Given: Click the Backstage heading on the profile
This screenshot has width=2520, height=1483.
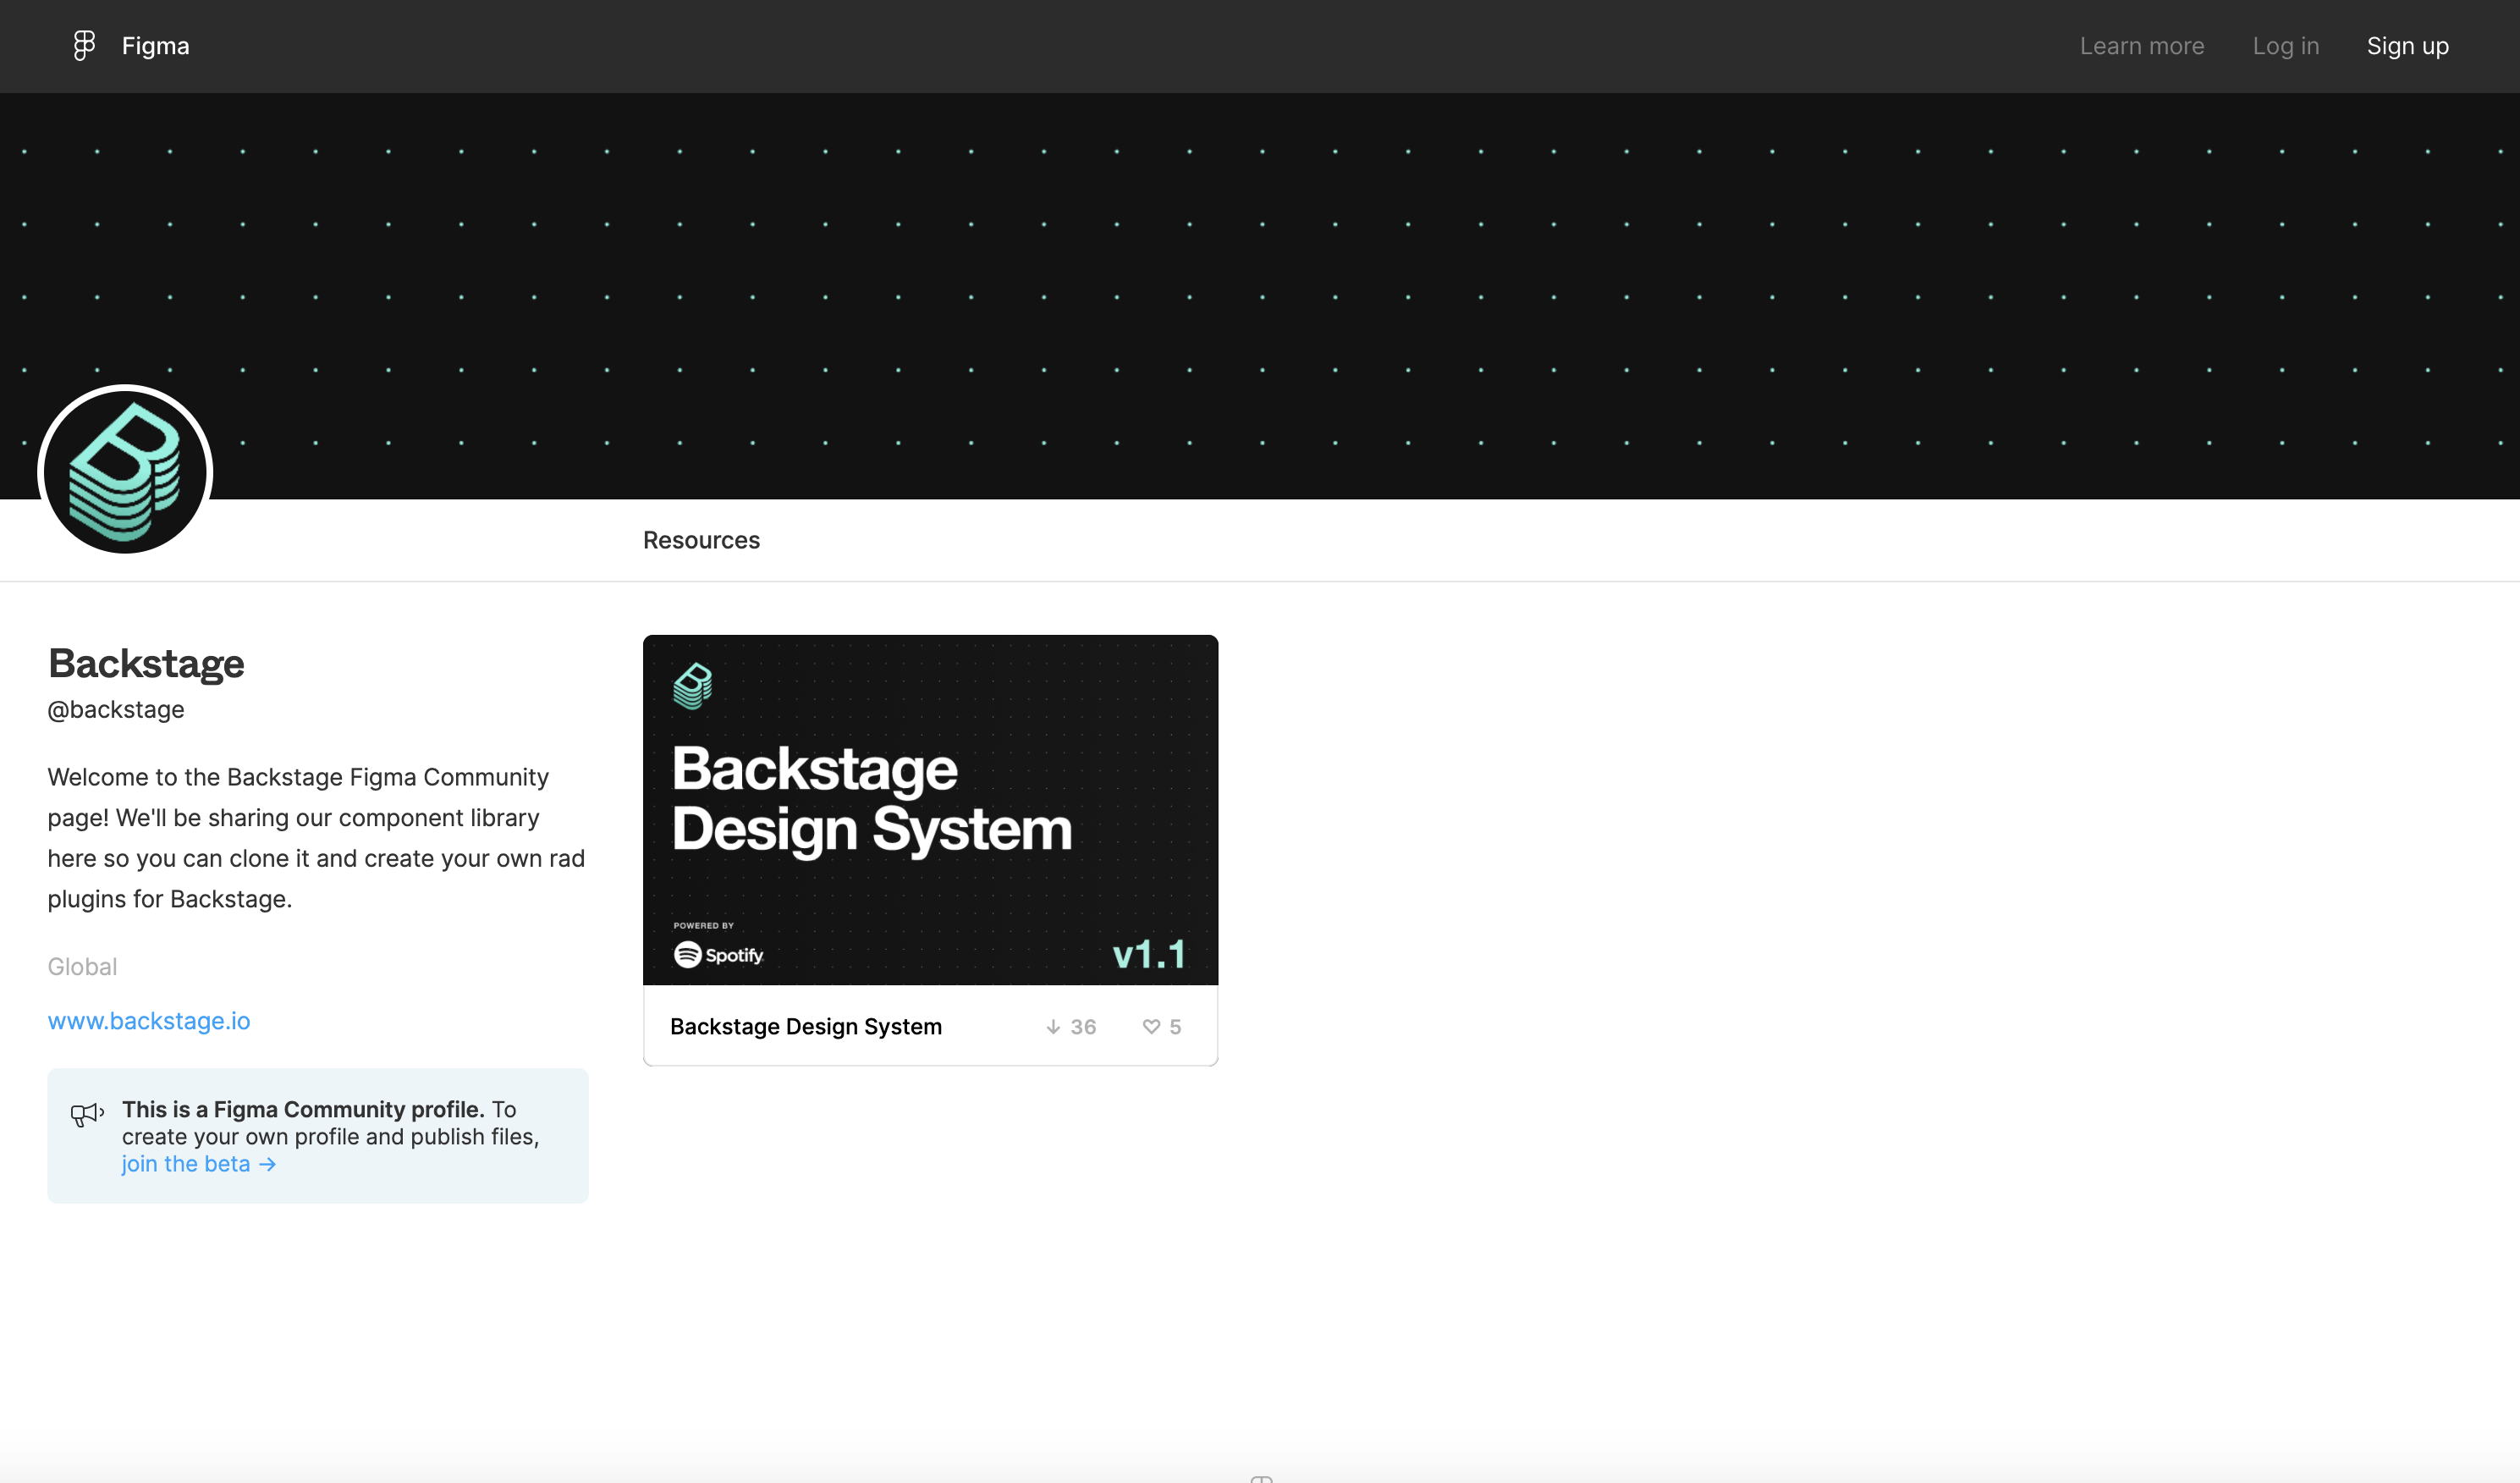Looking at the screenshot, I should [x=146, y=663].
